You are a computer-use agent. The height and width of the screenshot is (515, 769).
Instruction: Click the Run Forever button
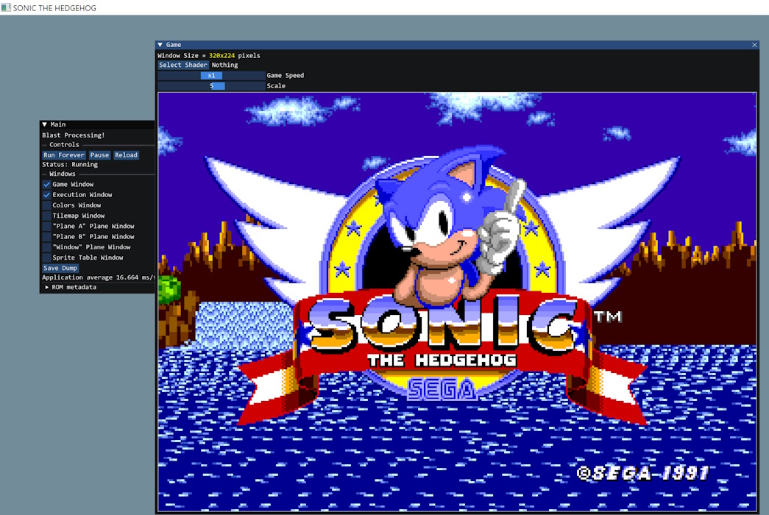point(63,154)
